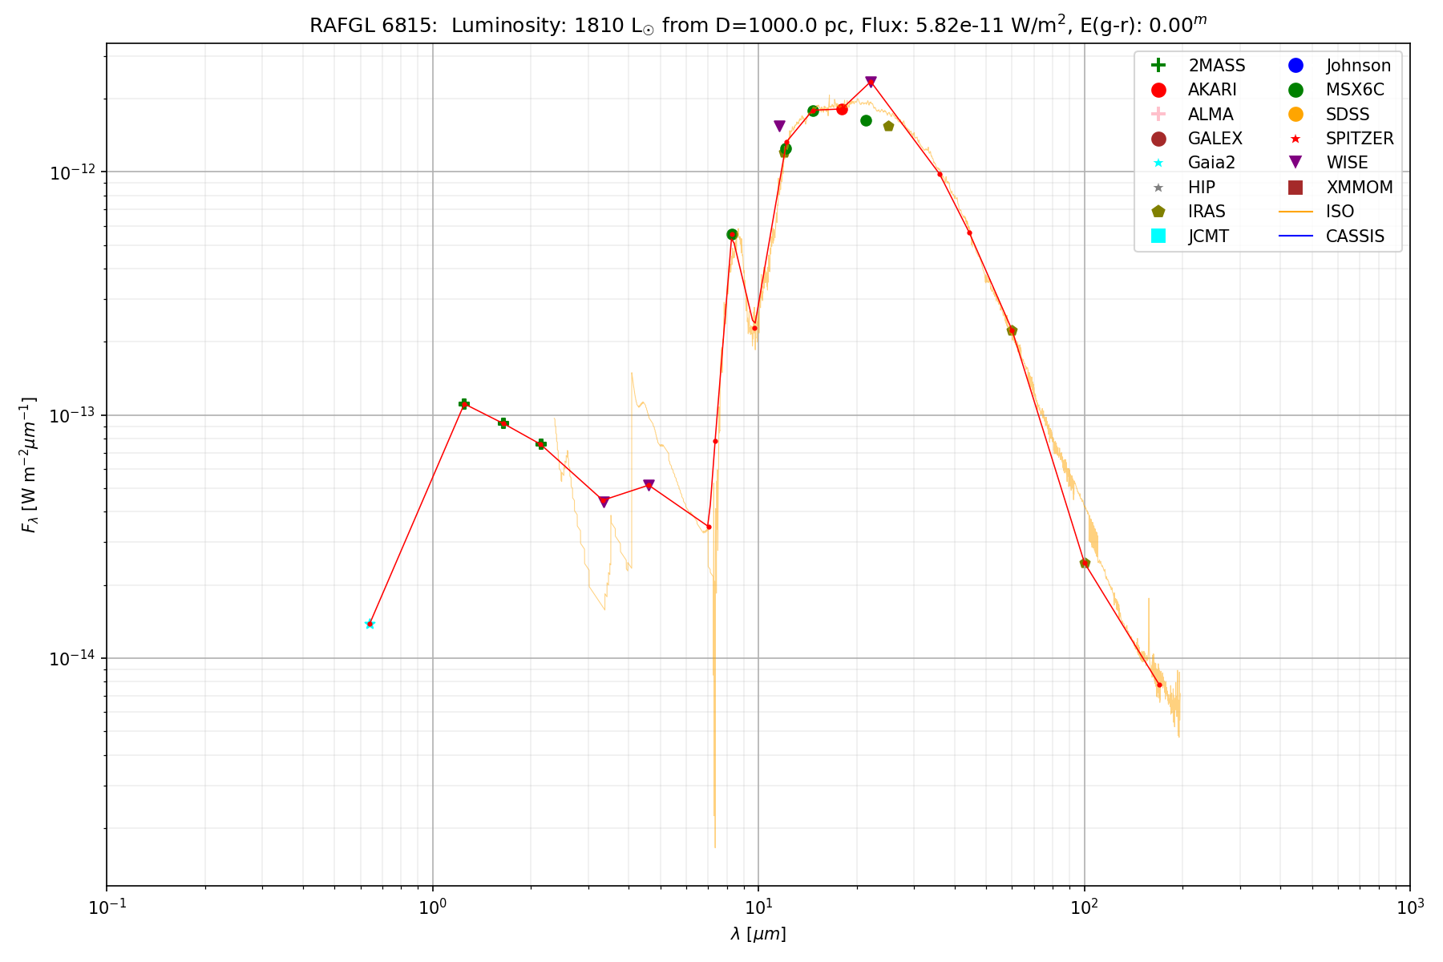The height and width of the screenshot is (962, 1443).
Task: Click the wavelength λ x-axis label
Action: [x=758, y=934]
